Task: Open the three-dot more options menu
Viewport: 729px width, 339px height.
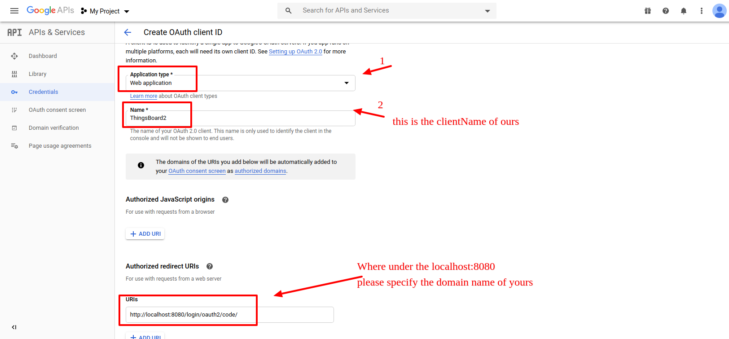Action: tap(702, 11)
